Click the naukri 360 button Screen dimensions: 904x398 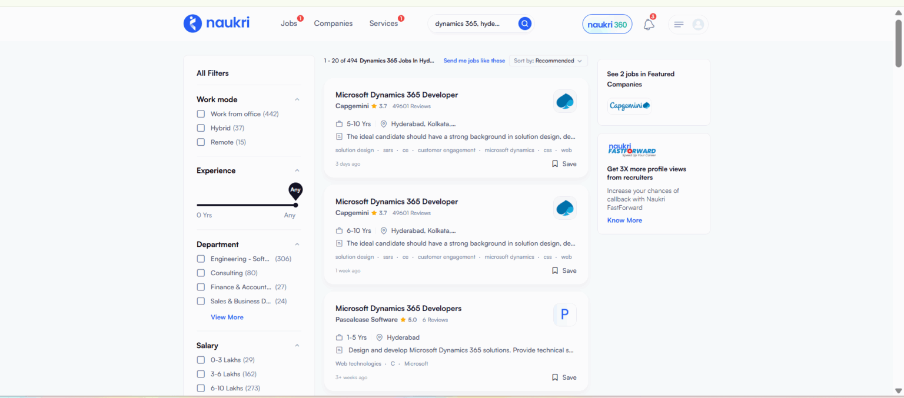[607, 24]
